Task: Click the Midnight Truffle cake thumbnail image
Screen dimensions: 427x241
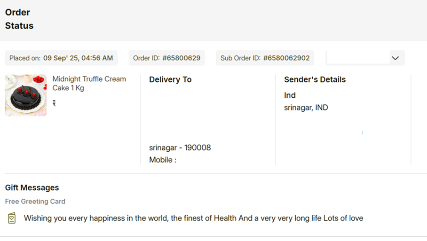Action: tap(26, 95)
